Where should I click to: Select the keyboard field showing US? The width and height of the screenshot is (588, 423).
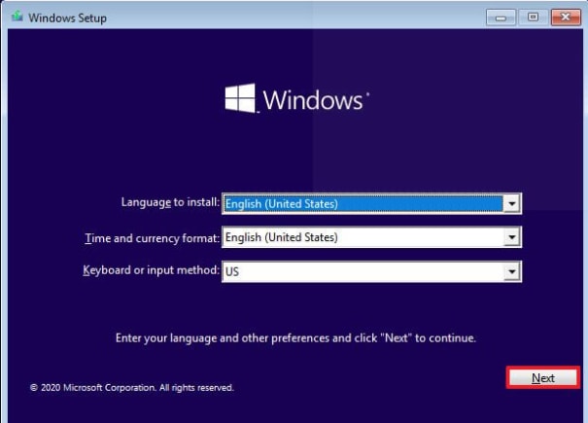(371, 271)
